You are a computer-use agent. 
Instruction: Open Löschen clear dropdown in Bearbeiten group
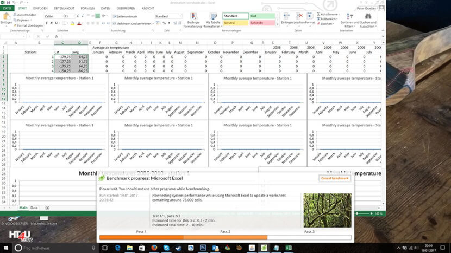pyautogui.click(x=325, y=24)
